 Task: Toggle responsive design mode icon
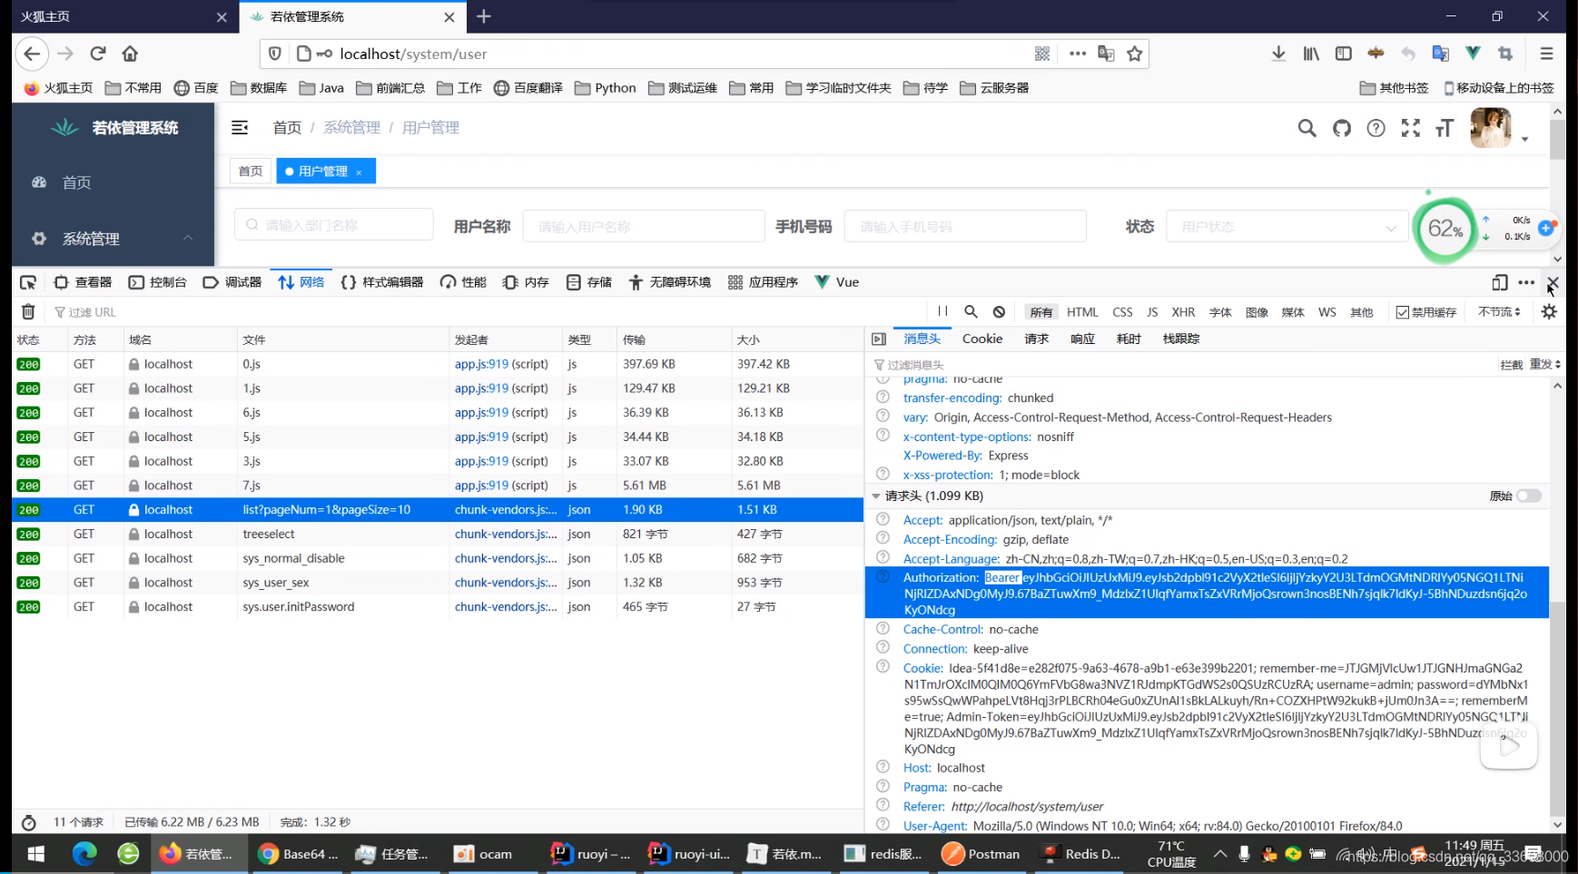coord(1500,282)
